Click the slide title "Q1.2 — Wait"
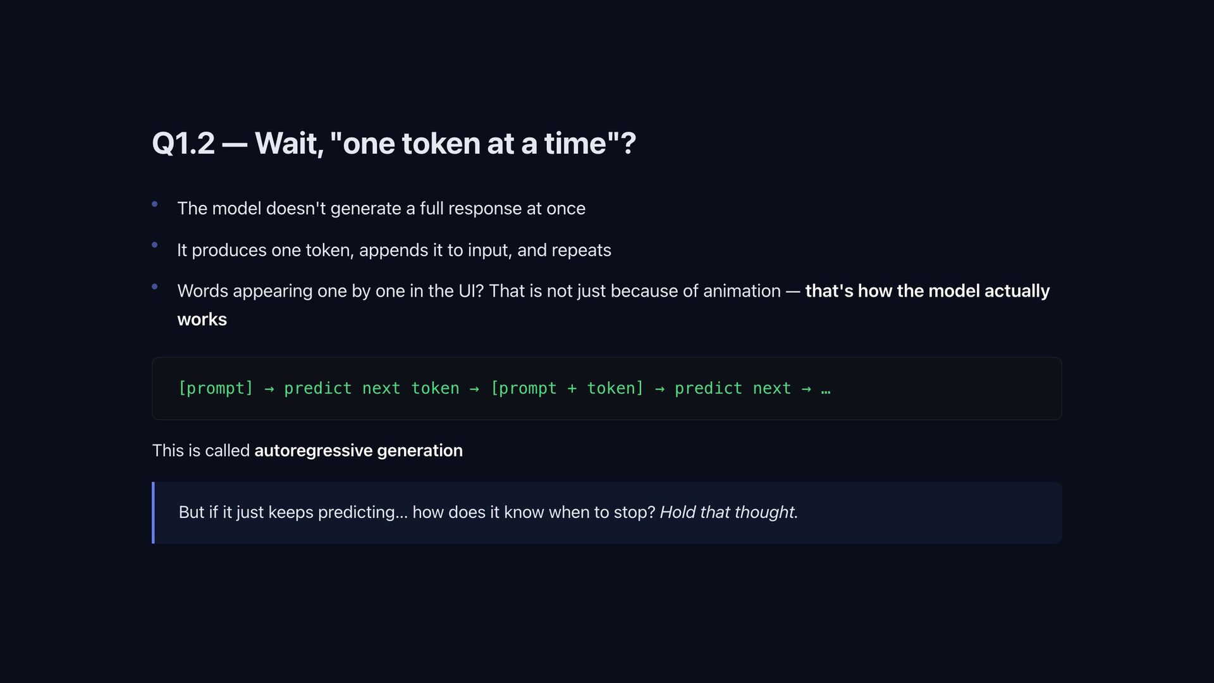 [393, 144]
